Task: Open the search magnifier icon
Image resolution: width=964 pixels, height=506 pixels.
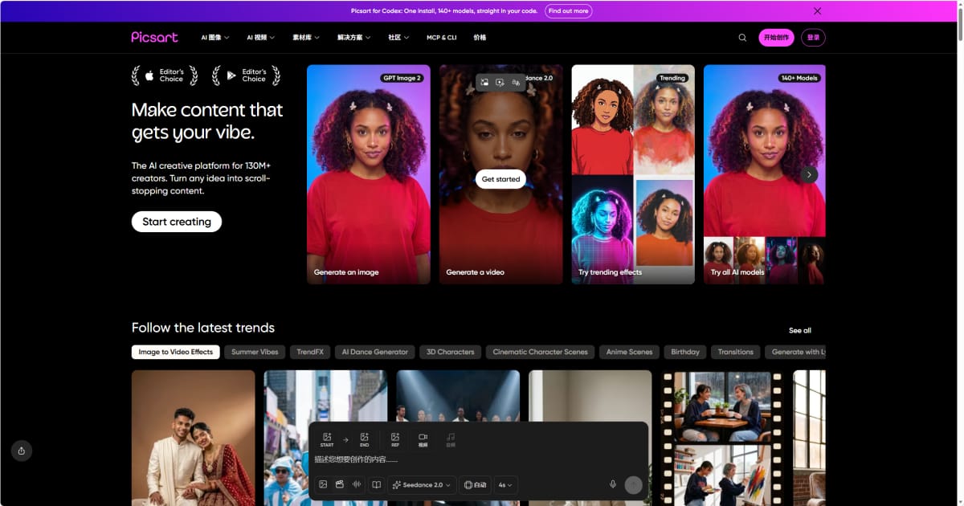Action: 742,38
